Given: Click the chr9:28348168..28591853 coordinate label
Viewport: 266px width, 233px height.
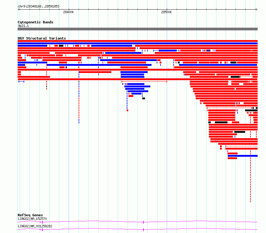Looking at the screenshot, I should point(39,7).
